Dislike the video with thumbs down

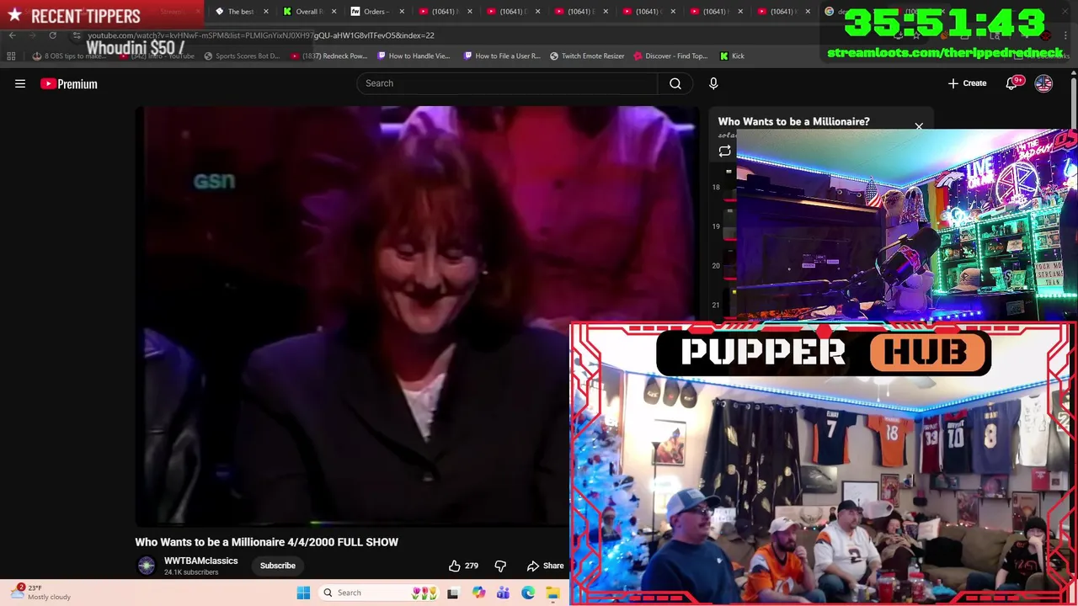(500, 566)
